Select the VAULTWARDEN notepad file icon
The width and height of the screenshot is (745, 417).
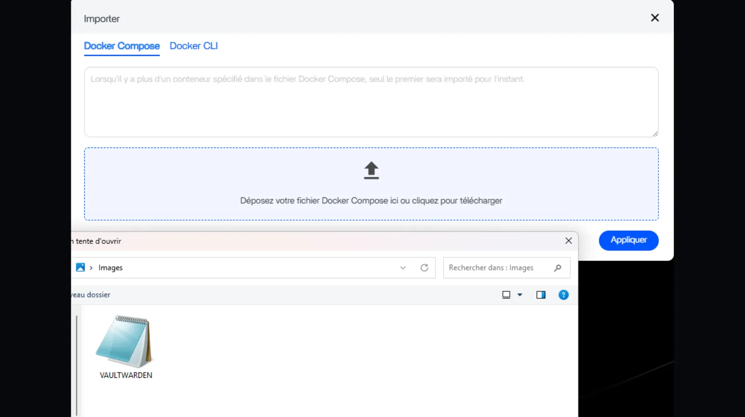click(x=125, y=342)
